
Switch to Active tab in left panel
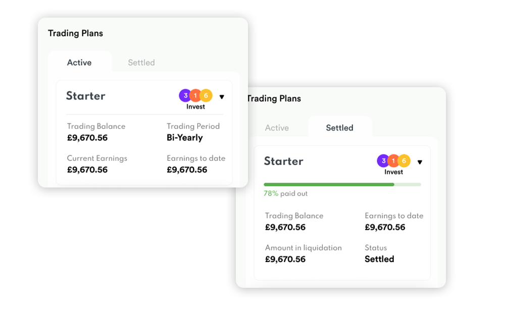(x=79, y=63)
